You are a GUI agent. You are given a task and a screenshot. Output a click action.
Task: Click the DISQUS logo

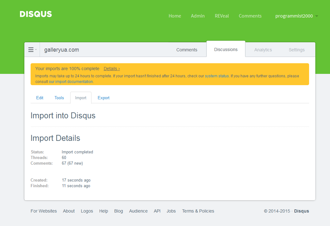36,14
